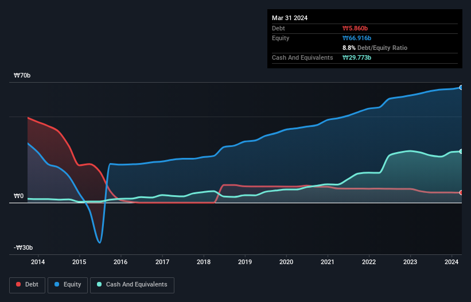This screenshot has height=302, width=471.
Task: Click the 8.8% Debt/Equity Ratio text
Action: 375,48
